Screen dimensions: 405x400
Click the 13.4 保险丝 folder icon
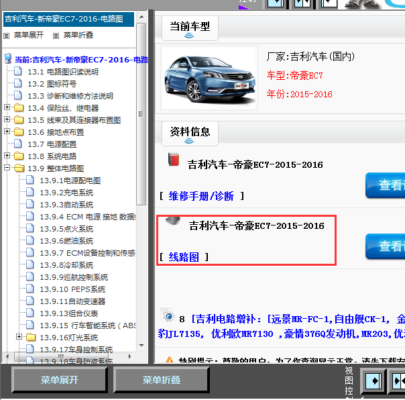coord(19,107)
